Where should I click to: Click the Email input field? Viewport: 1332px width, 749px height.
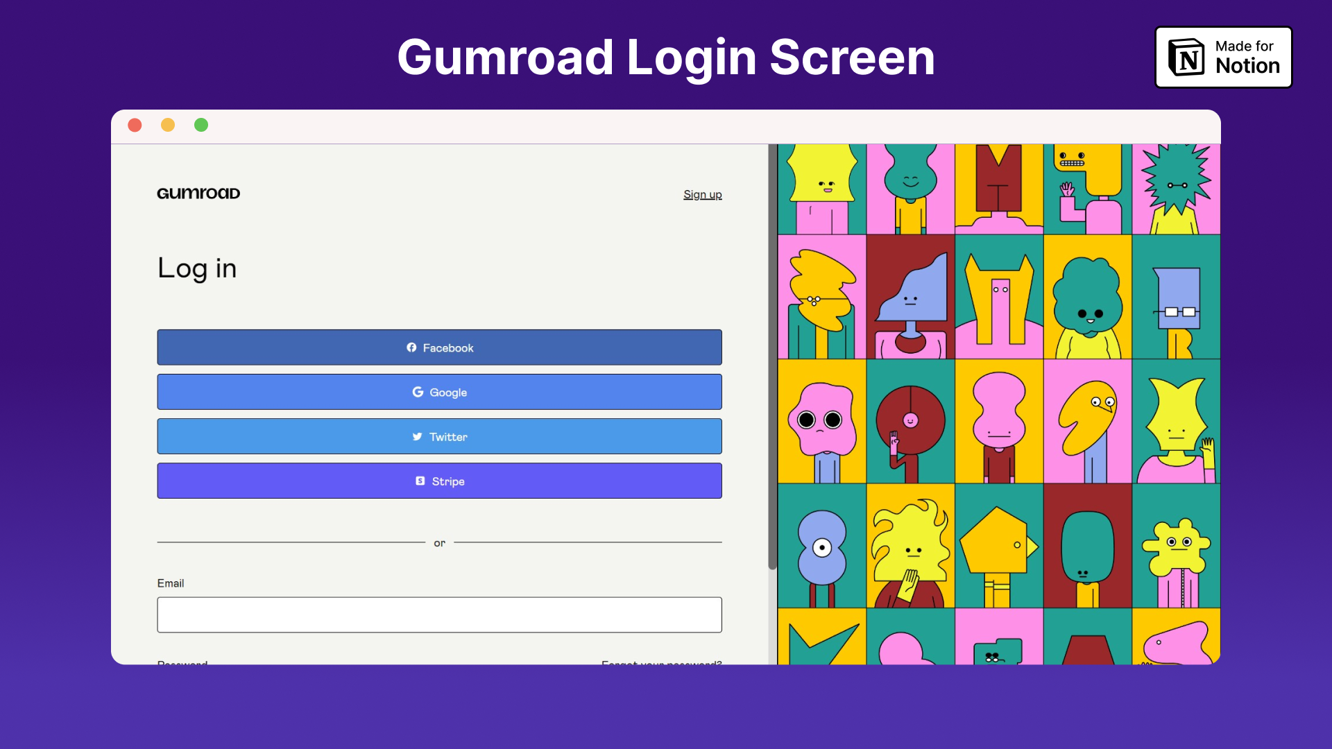click(x=439, y=614)
